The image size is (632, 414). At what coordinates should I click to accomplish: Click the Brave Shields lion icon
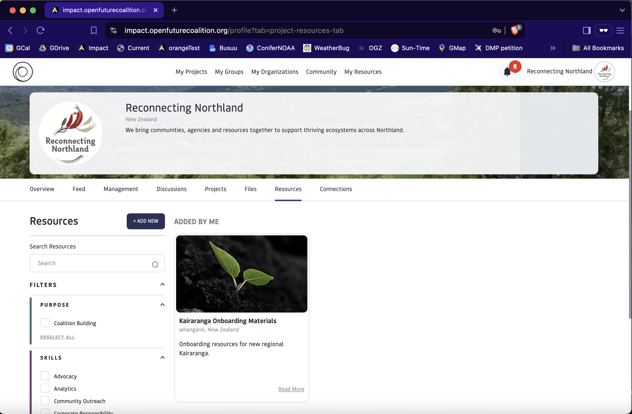514,31
